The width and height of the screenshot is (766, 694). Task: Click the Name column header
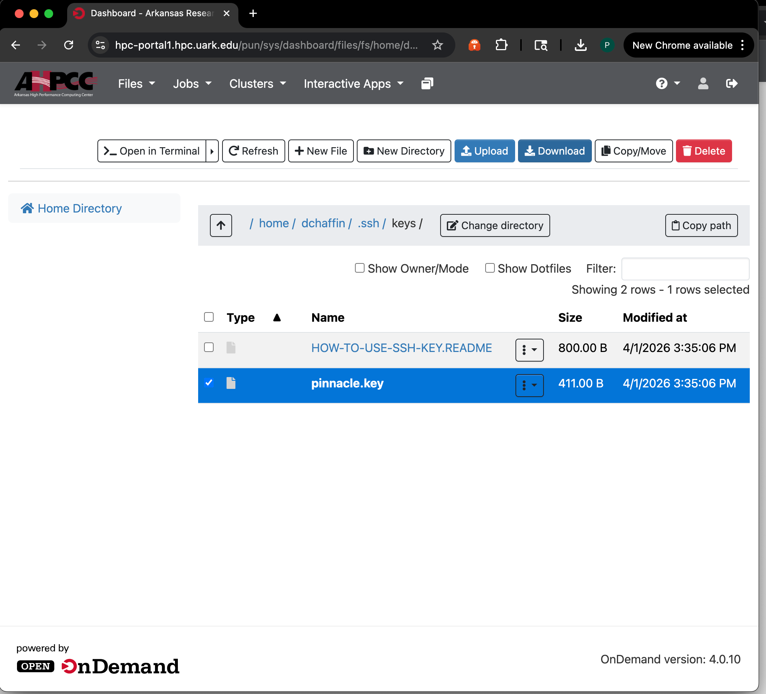pyautogui.click(x=328, y=317)
